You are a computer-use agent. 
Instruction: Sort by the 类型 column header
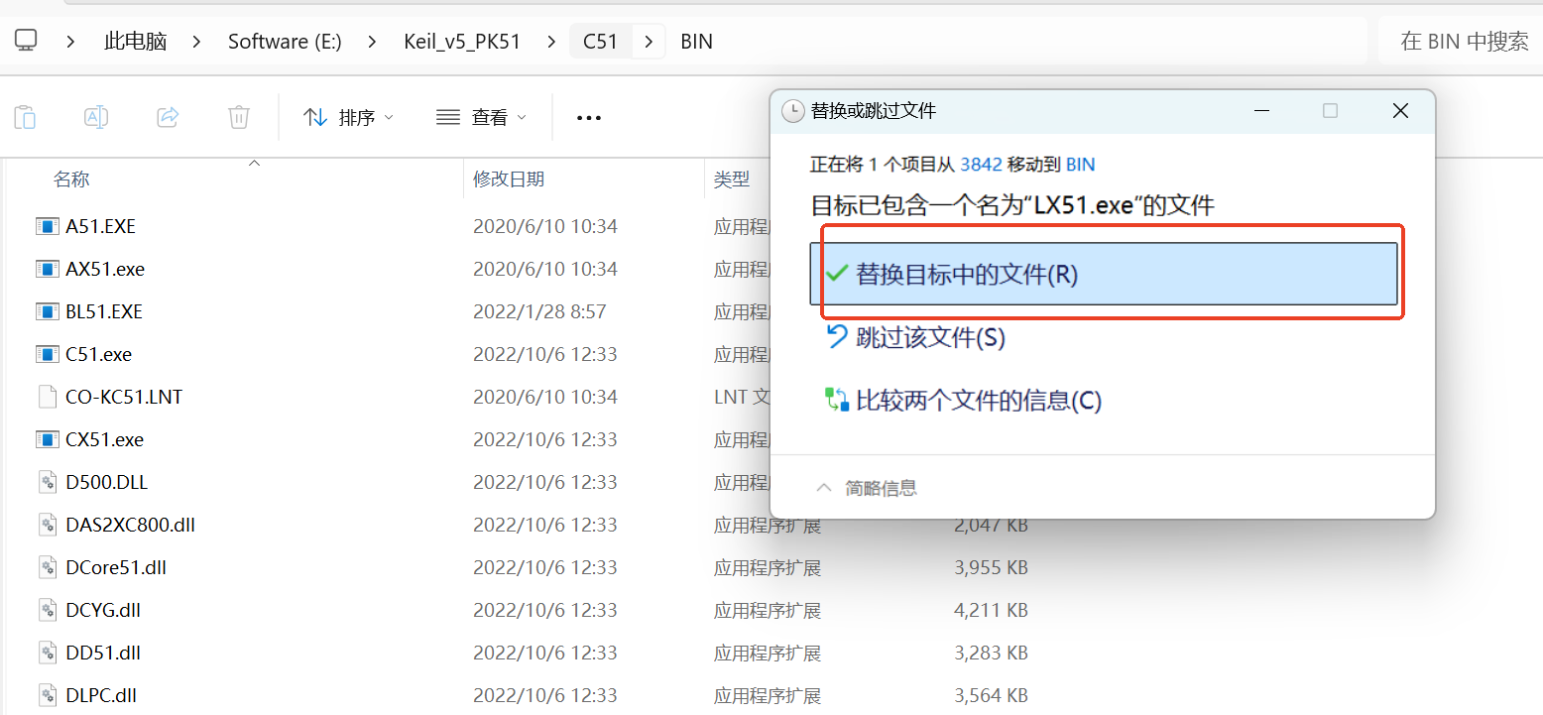coord(732,179)
